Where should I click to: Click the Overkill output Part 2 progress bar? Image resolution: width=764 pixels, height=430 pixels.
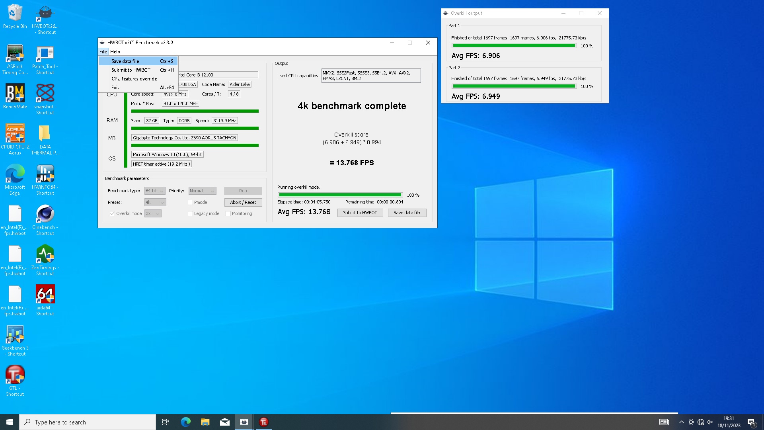(514, 86)
